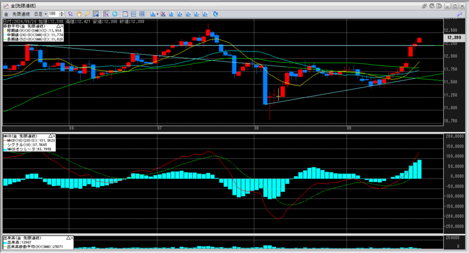
Task: Click the link-chain icon in title bar
Action: (x=424, y=6)
